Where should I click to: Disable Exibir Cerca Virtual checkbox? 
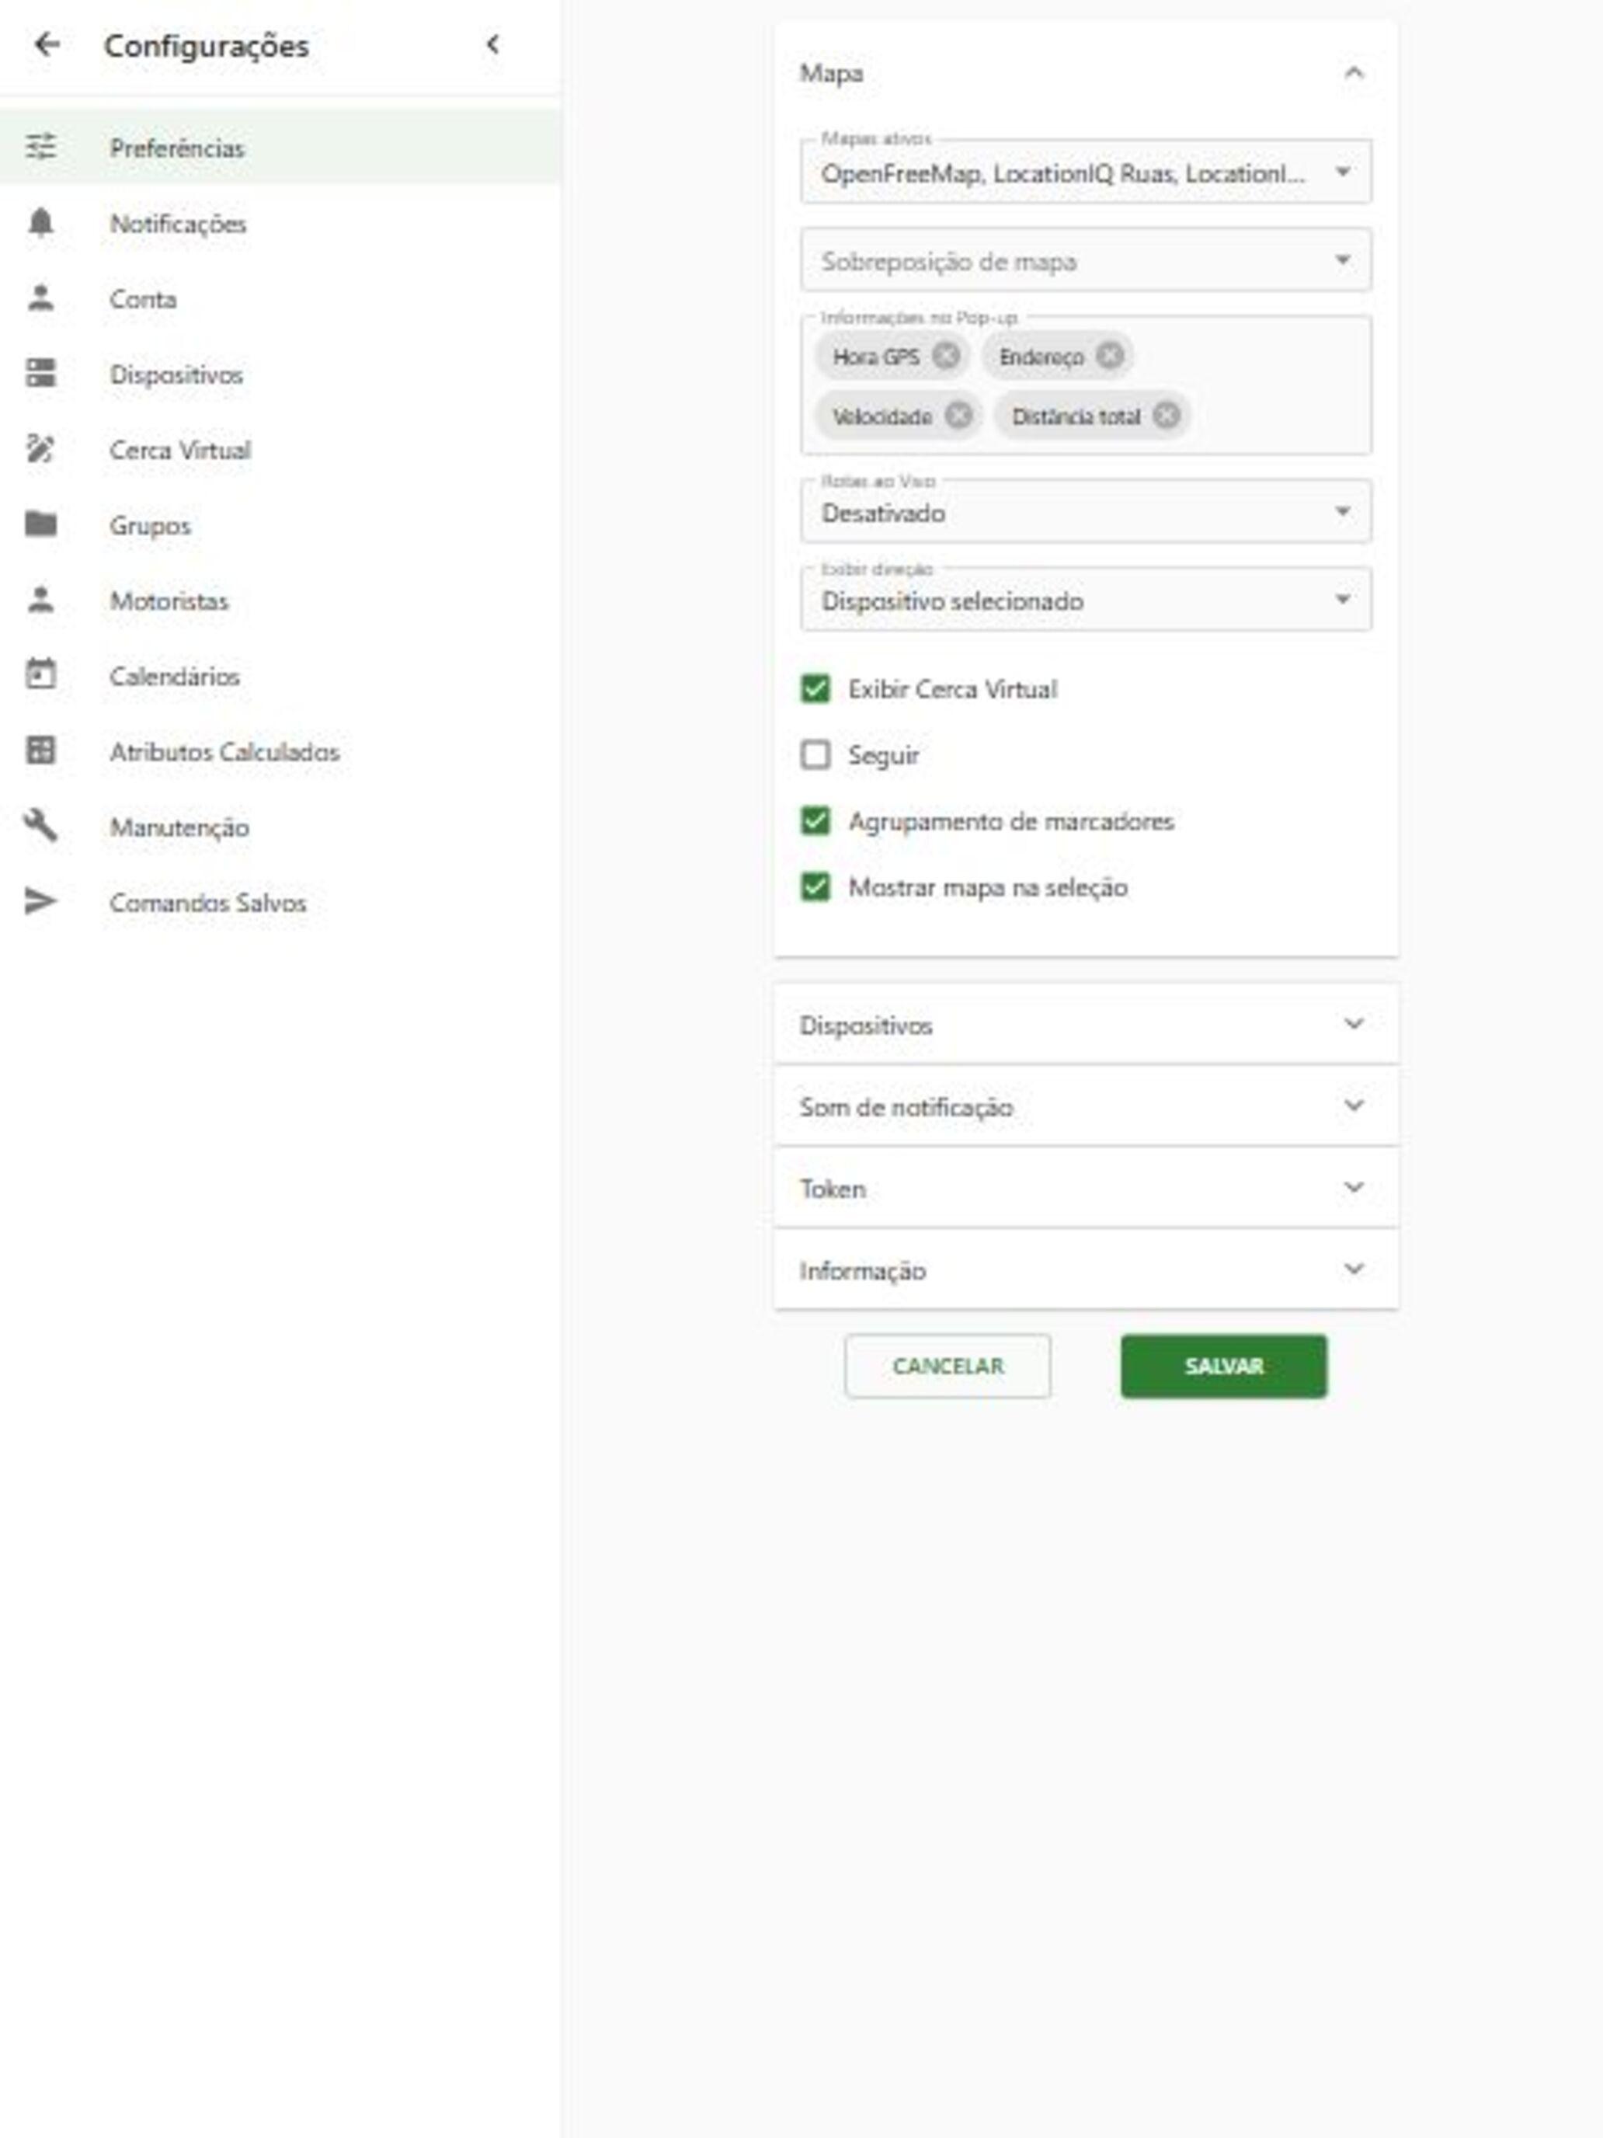tap(815, 688)
